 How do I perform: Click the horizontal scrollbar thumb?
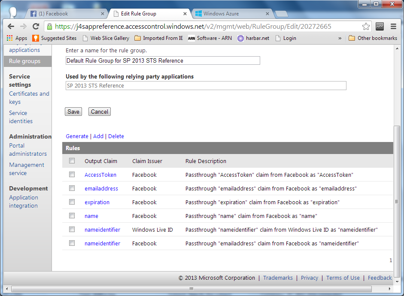(x=191, y=289)
